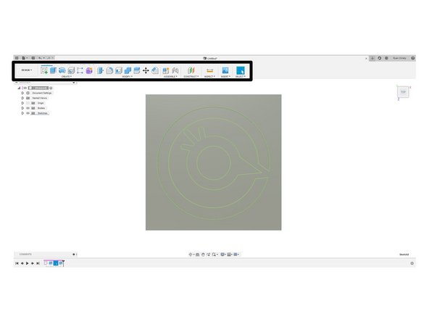Click the Create Sketch tool icon
This screenshot has width=429, height=322.
click(44, 70)
